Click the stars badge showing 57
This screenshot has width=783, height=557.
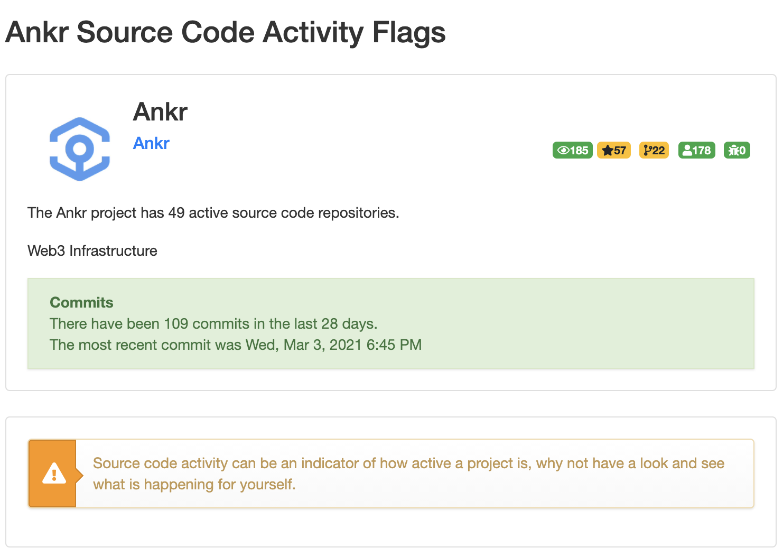point(614,150)
